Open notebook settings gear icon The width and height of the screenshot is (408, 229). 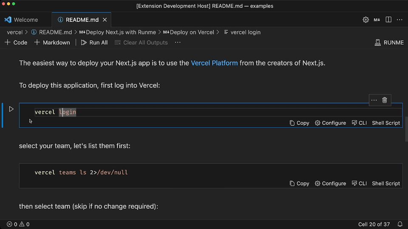pos(365,20)
